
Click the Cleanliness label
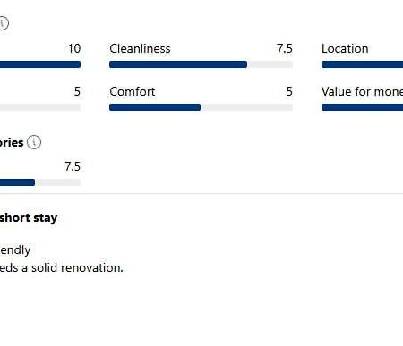tap(140, 49)
